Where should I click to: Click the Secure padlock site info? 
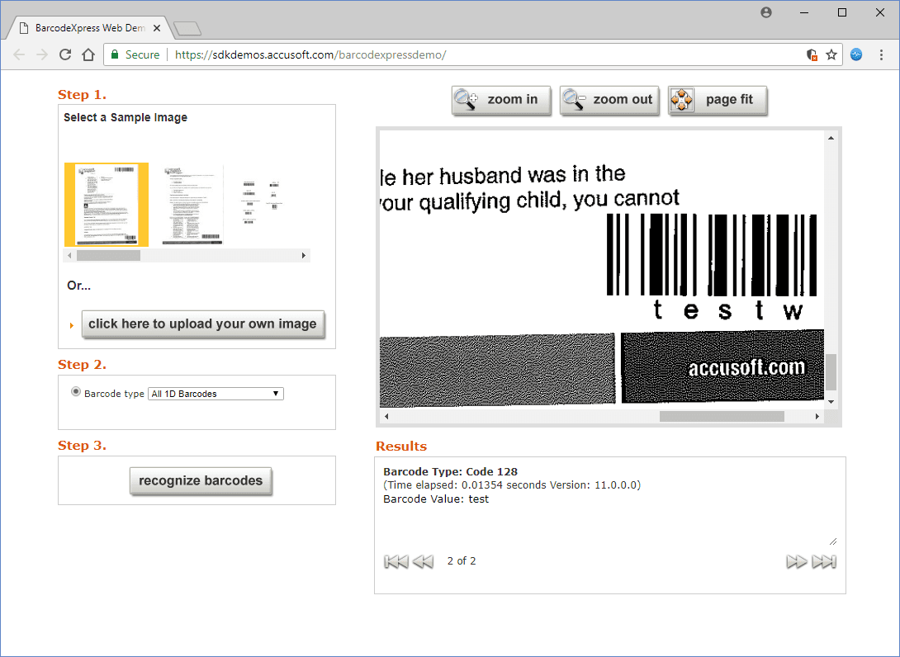click(x=135, y=54)
